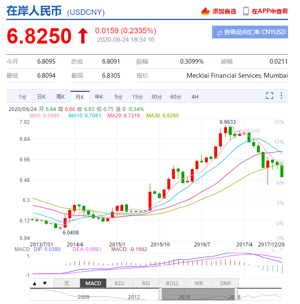This screenshot has width=300, height=304.
Task: Click the 添加自选 link
Action: [224, 11]
